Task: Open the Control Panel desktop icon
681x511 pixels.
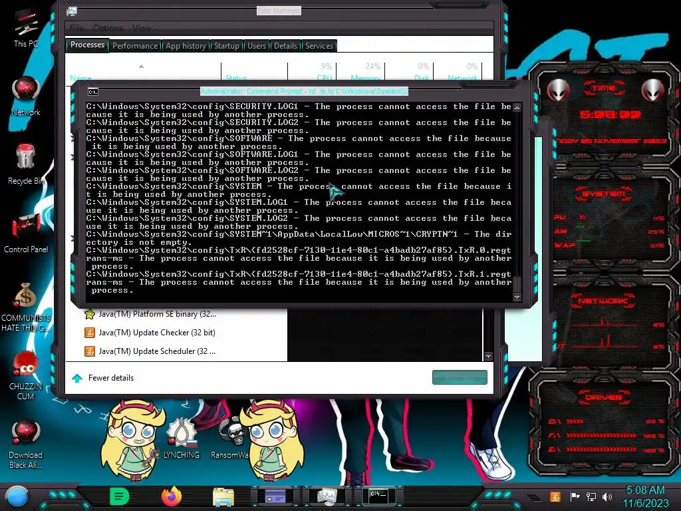Action: tap(26, 233)
